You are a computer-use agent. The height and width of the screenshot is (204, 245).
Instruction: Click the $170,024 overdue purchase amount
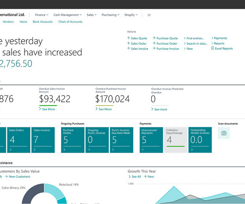(112, 99)
